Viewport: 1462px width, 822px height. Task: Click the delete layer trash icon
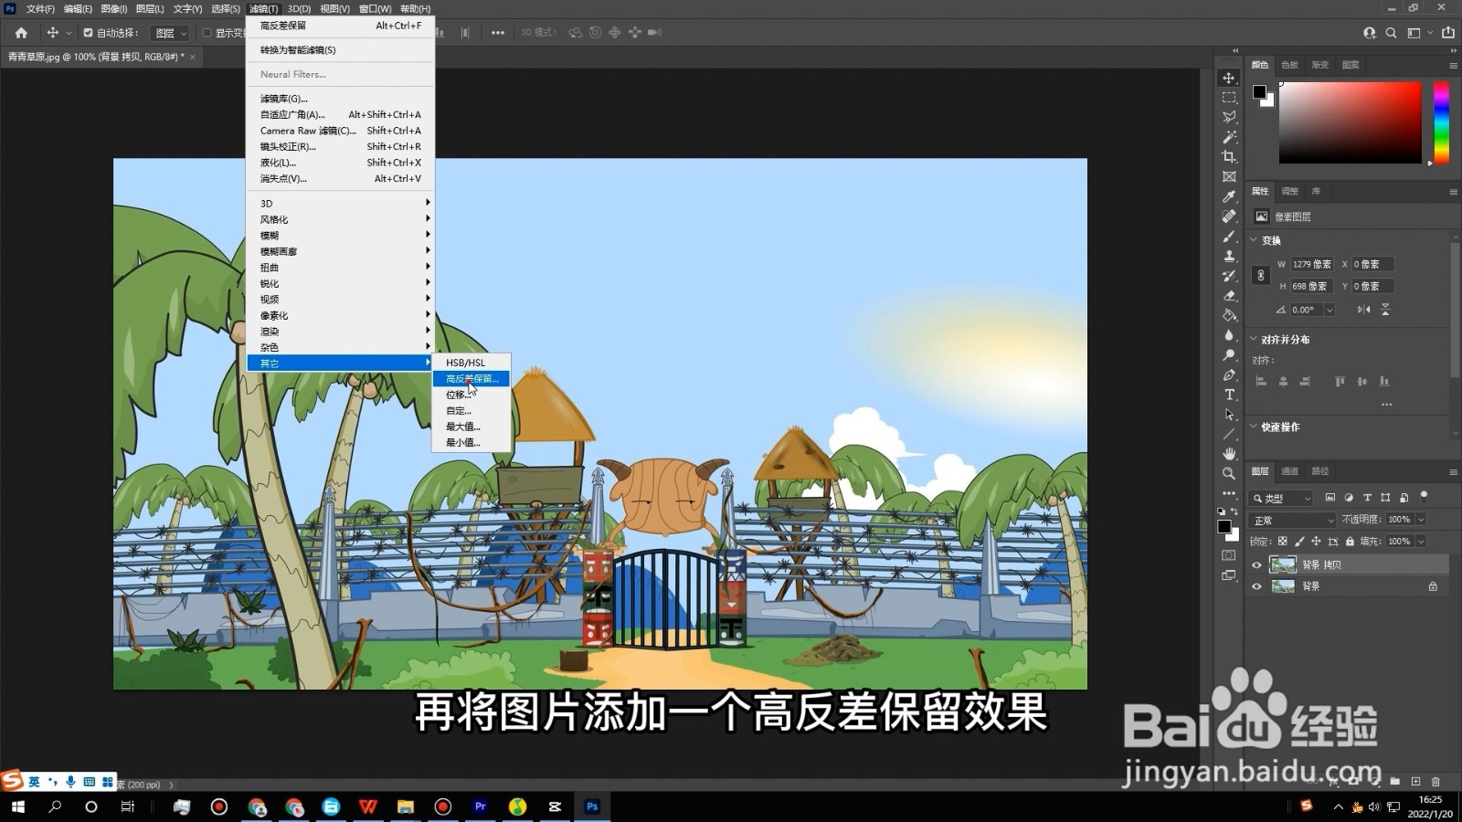pos(1436,782)
